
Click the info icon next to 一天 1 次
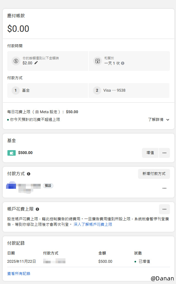(123, 63)
